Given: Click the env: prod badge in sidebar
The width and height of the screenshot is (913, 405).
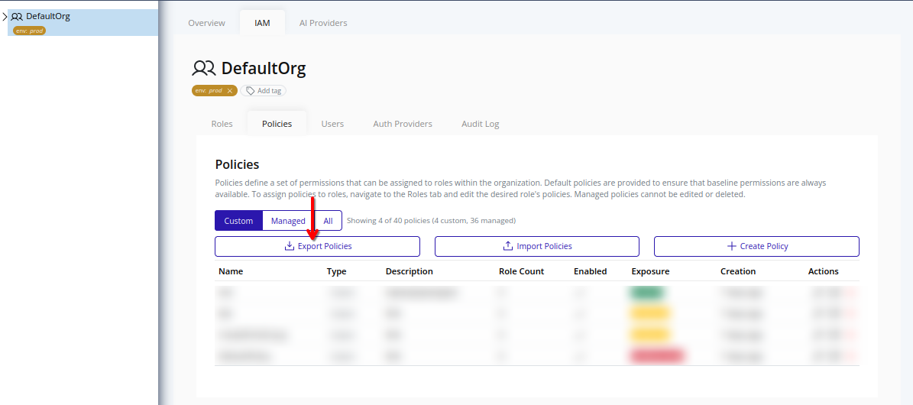Looking at the screenshot, I should click(x=29, y=31).
